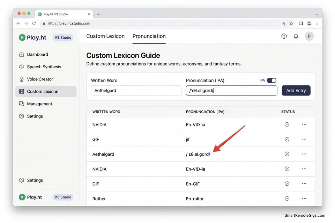Select the jif pronunciation cell
Image resolution: width=335 pixels, height=223 pixels.
[x=188, y=140]
